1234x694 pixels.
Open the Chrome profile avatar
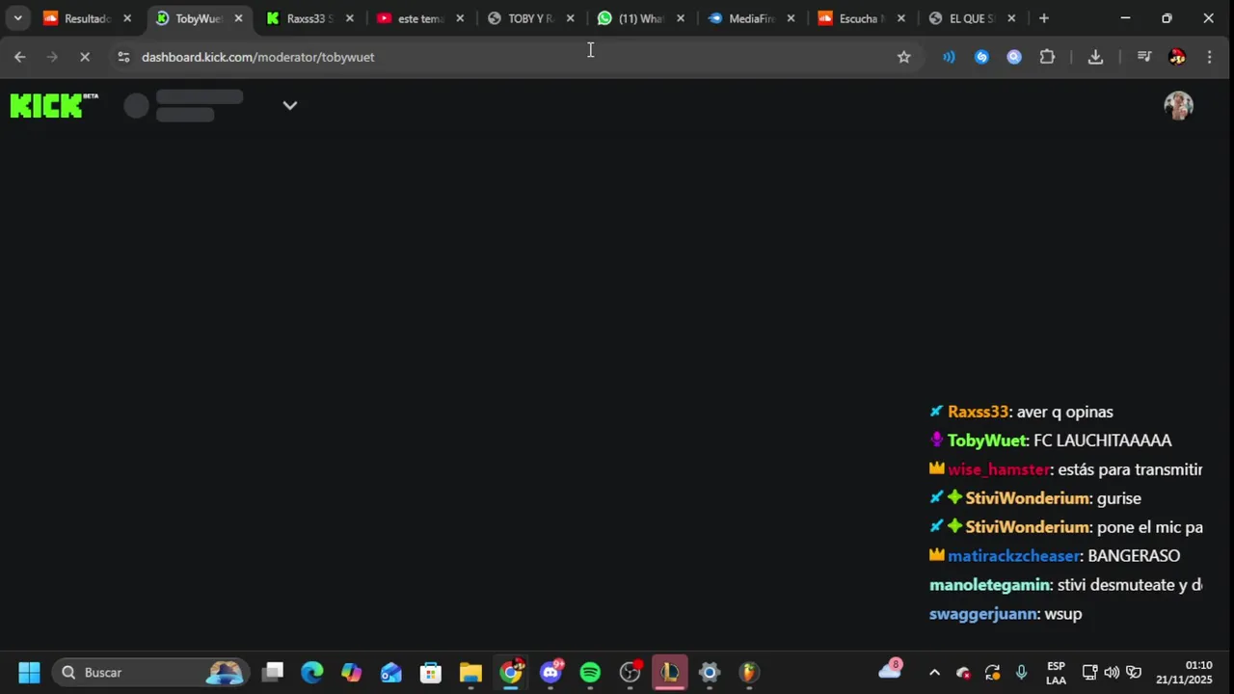(1177, 57)
